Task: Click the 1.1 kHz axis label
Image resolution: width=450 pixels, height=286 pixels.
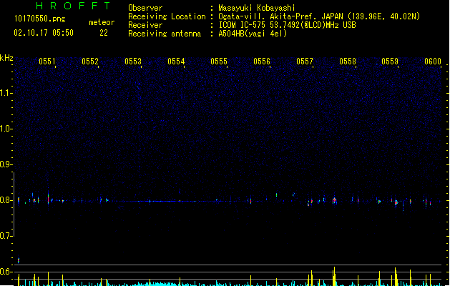Action: (x=6, y=93)
